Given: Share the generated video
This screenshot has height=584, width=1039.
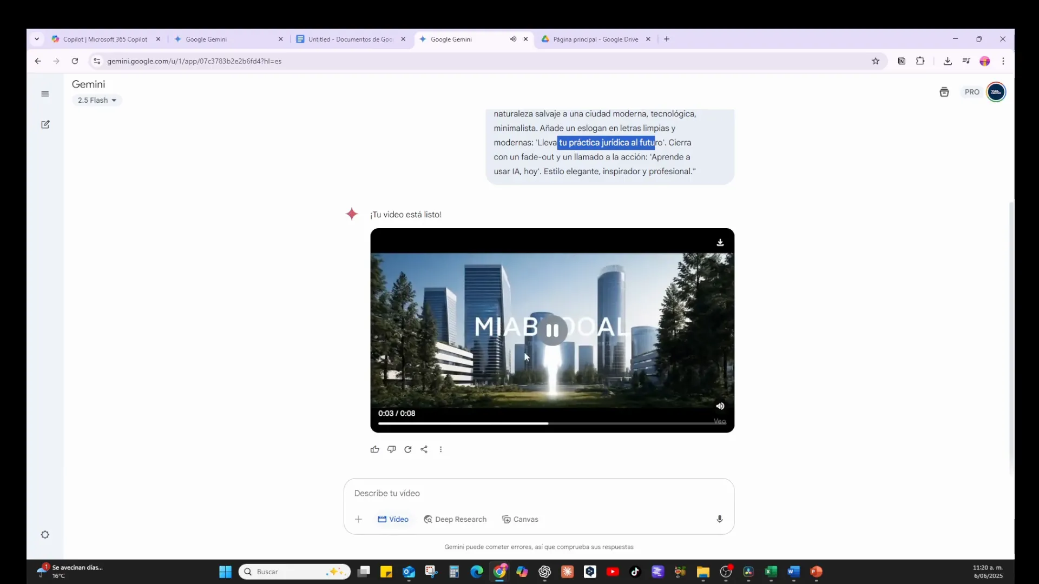Looking at the screenshot, I should [x=424, y=449].
